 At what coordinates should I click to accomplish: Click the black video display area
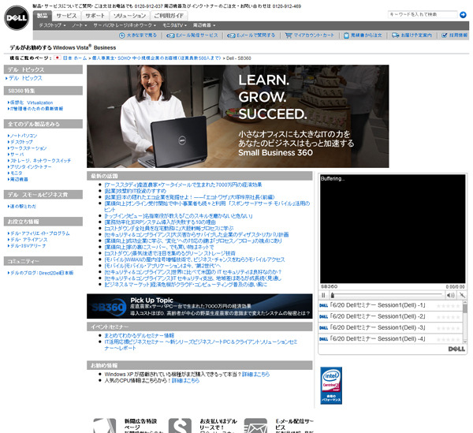click(x=393, y=229)
